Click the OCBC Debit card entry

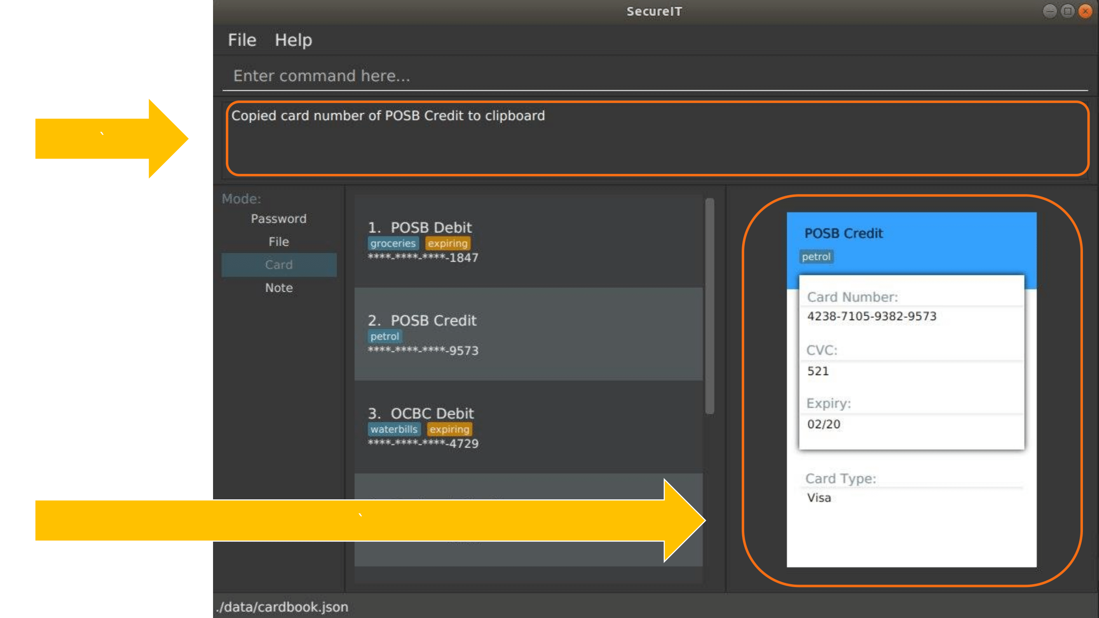(529, 427)
